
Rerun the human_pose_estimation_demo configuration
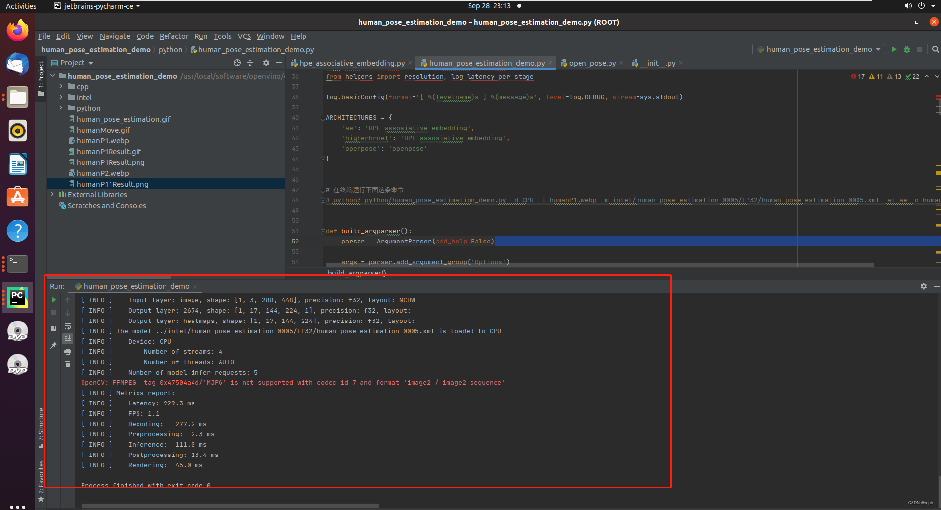pos(53,300)
